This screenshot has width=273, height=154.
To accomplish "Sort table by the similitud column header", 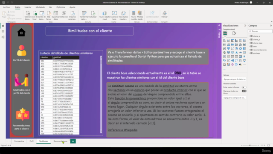I will click(x=66, y=57).
